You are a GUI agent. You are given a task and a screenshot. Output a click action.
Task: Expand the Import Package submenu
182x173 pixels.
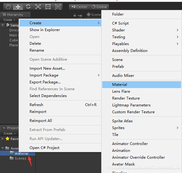pos(60,75)
